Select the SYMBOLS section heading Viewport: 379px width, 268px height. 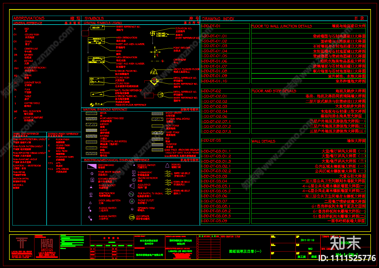[94, 18]
